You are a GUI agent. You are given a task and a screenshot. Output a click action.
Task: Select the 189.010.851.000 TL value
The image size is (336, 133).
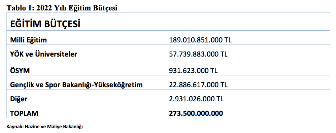tap(200, 40)
